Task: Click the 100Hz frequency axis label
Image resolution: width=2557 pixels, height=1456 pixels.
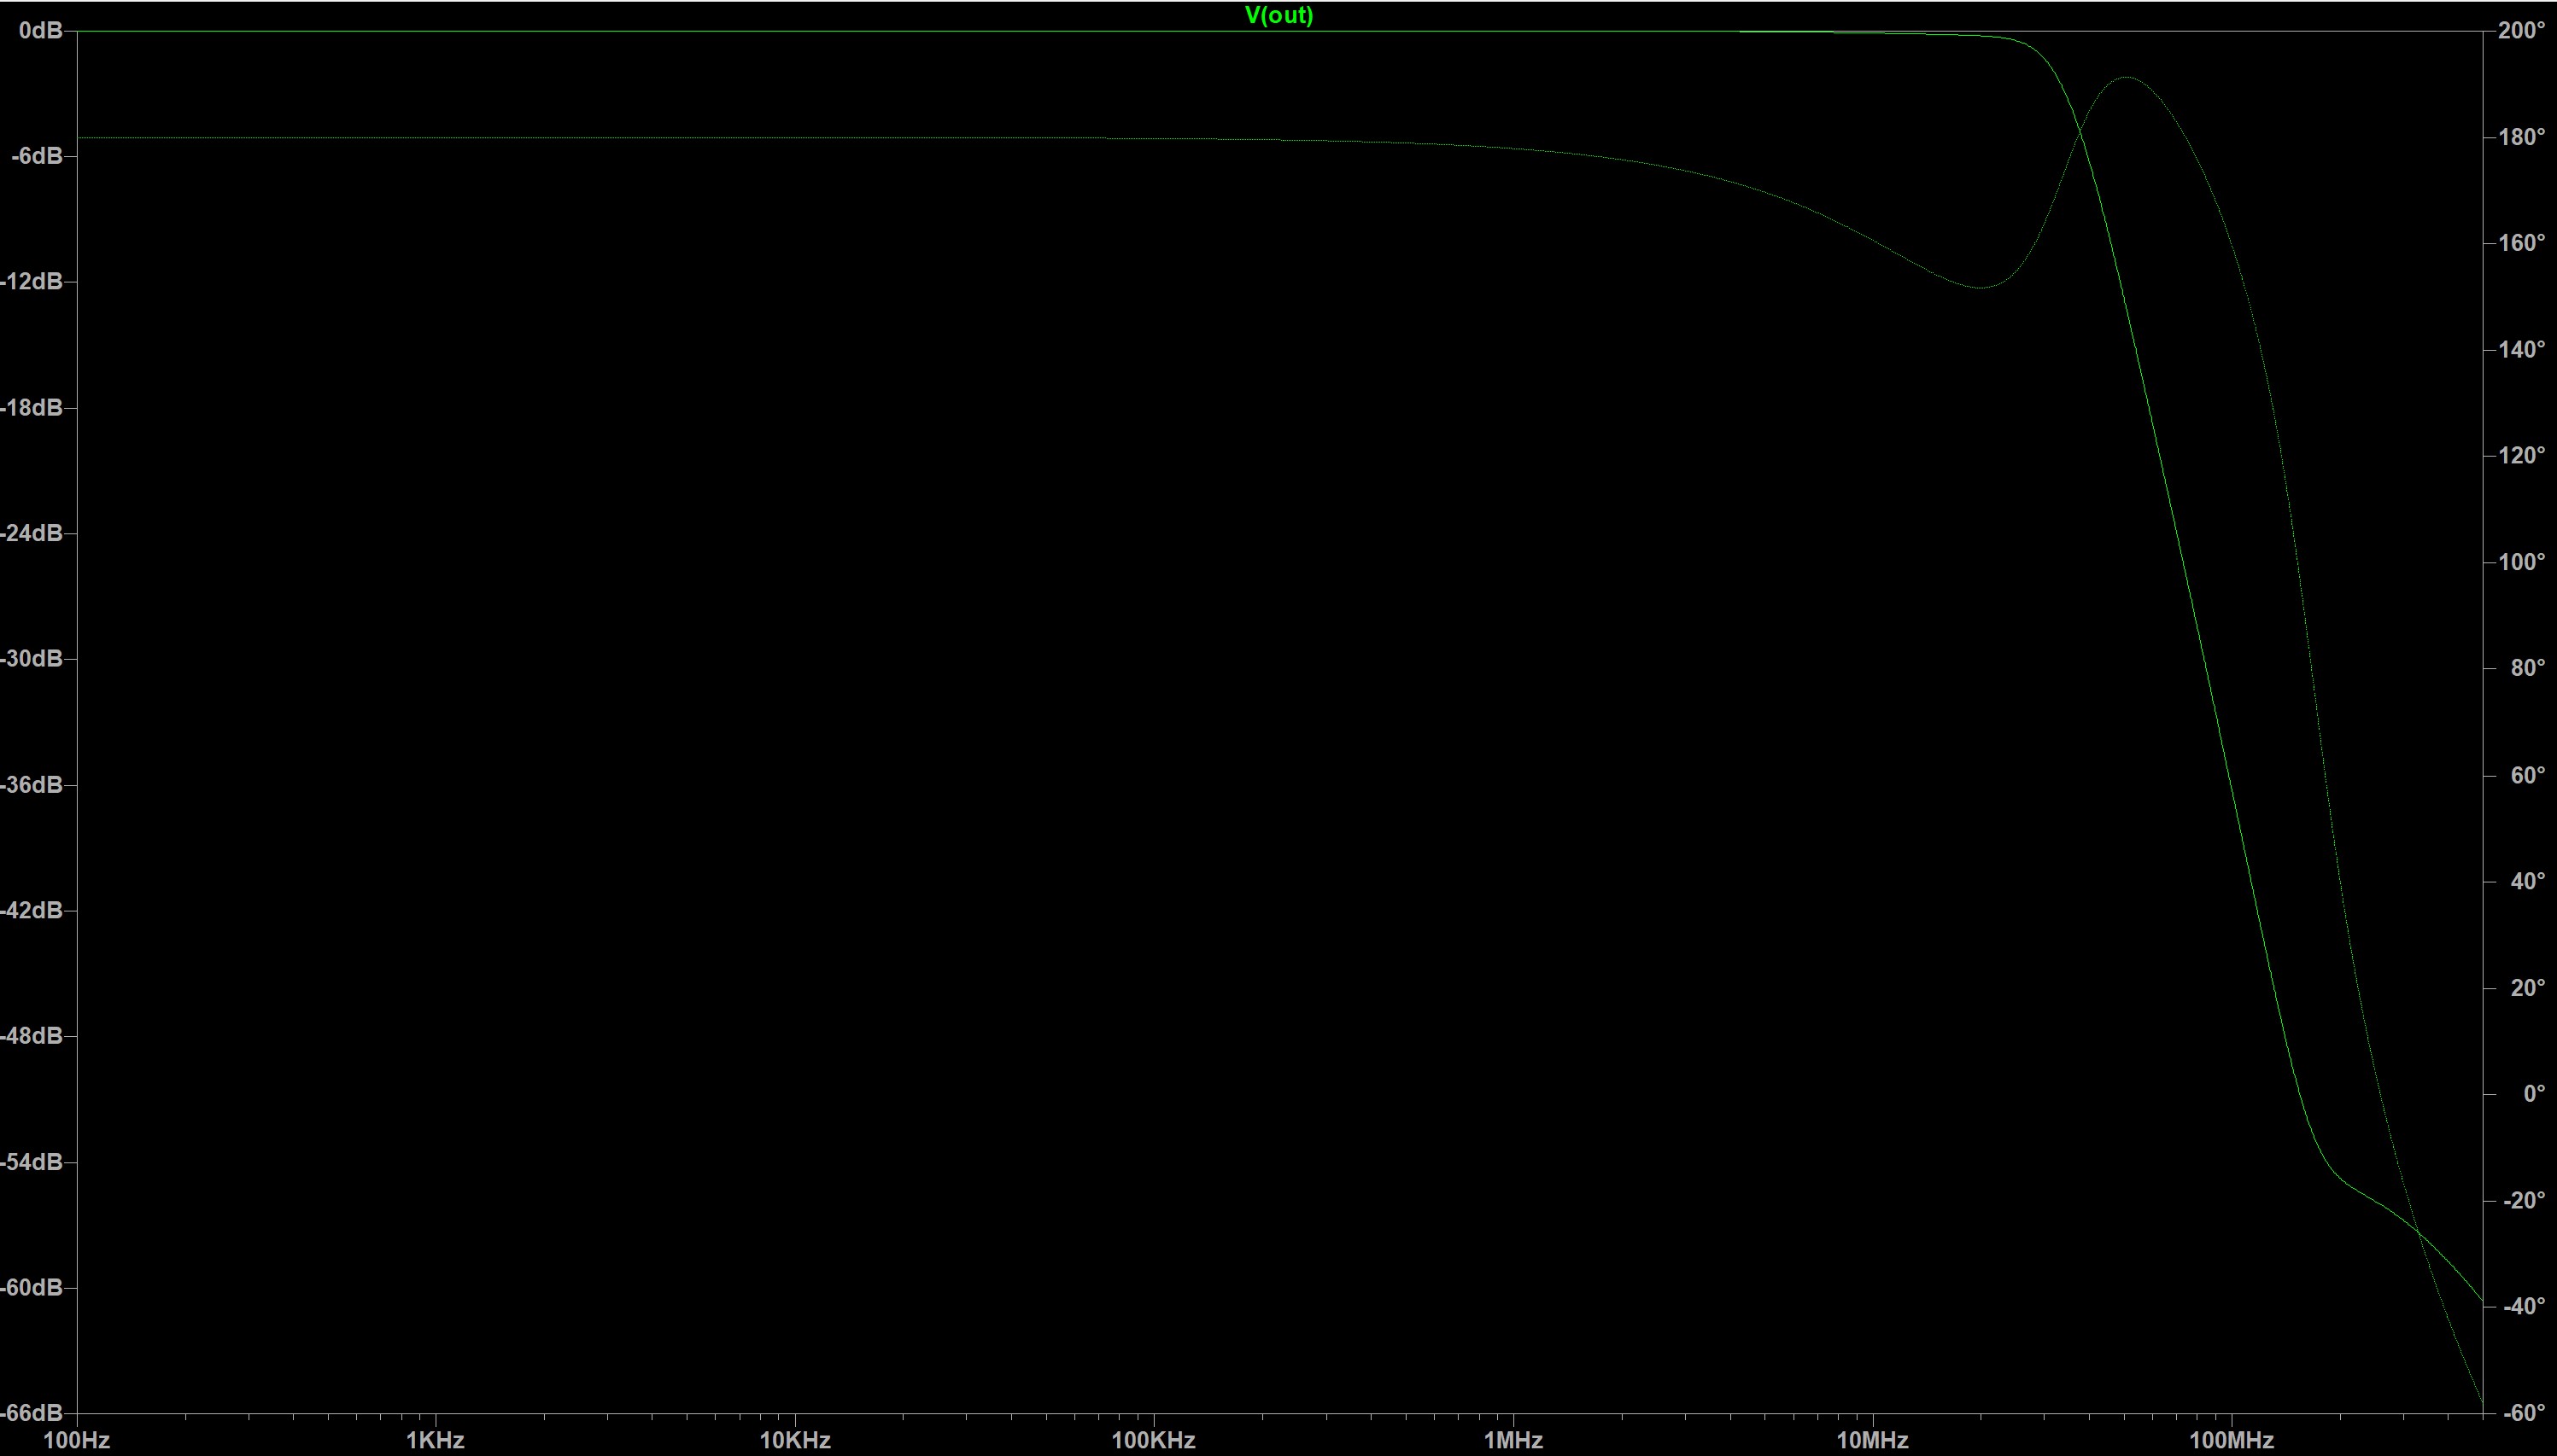Action: (77, 1440)
